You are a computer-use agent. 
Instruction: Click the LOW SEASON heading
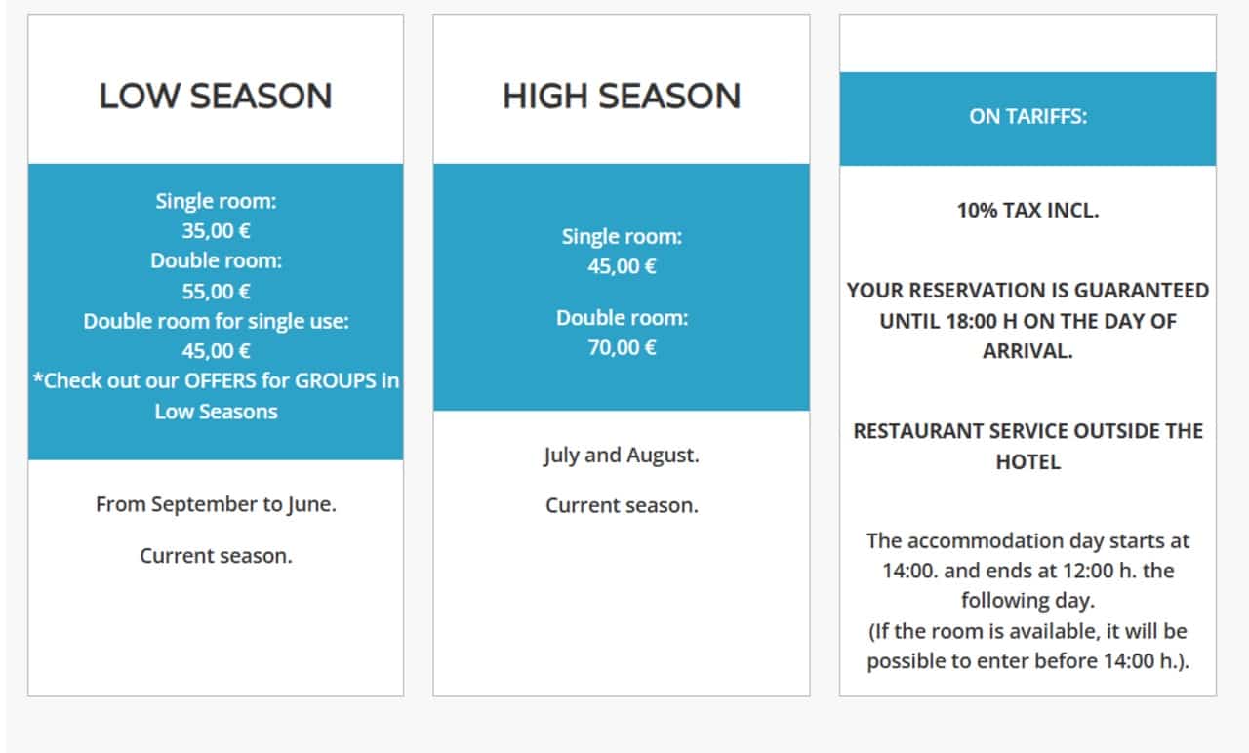[x=216, y=97]
